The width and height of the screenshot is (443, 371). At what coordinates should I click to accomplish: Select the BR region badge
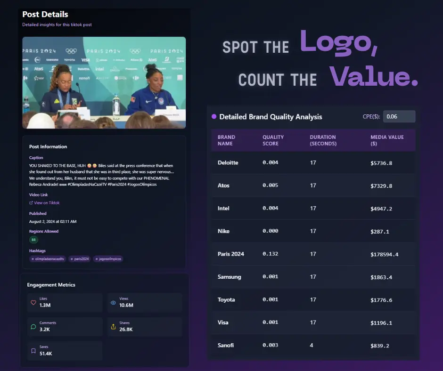pyautogui.click(x=33, y=240)
